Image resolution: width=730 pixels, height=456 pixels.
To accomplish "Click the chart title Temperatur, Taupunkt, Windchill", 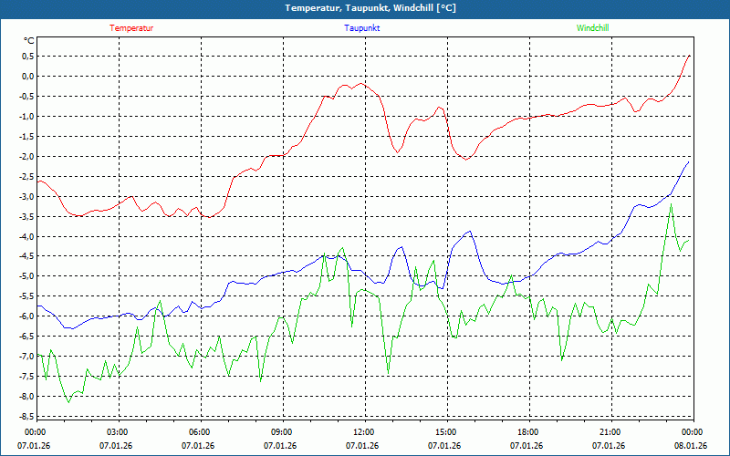I will pyautogui.click(x=370, y=8).
